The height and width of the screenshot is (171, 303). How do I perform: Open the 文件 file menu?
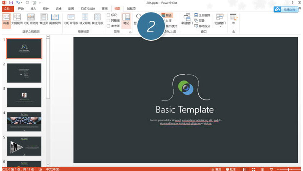[x=7, y=9]
